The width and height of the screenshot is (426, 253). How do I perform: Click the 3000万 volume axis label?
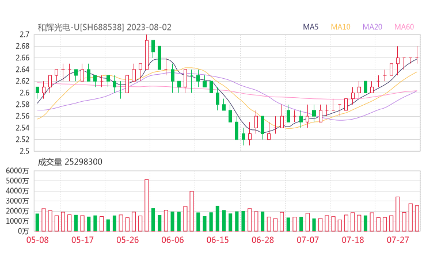pyautogui.click(x=17, y=201)
